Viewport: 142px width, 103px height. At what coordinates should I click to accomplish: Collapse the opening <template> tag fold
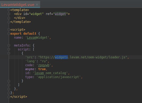(9, 10)
